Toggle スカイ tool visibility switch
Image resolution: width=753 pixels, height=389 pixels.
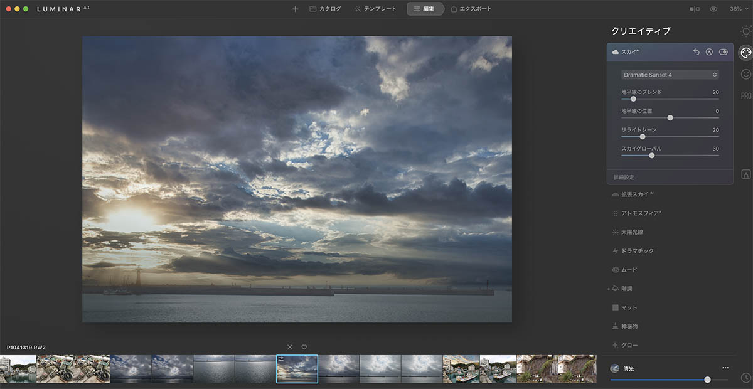[x=724, y=52]
